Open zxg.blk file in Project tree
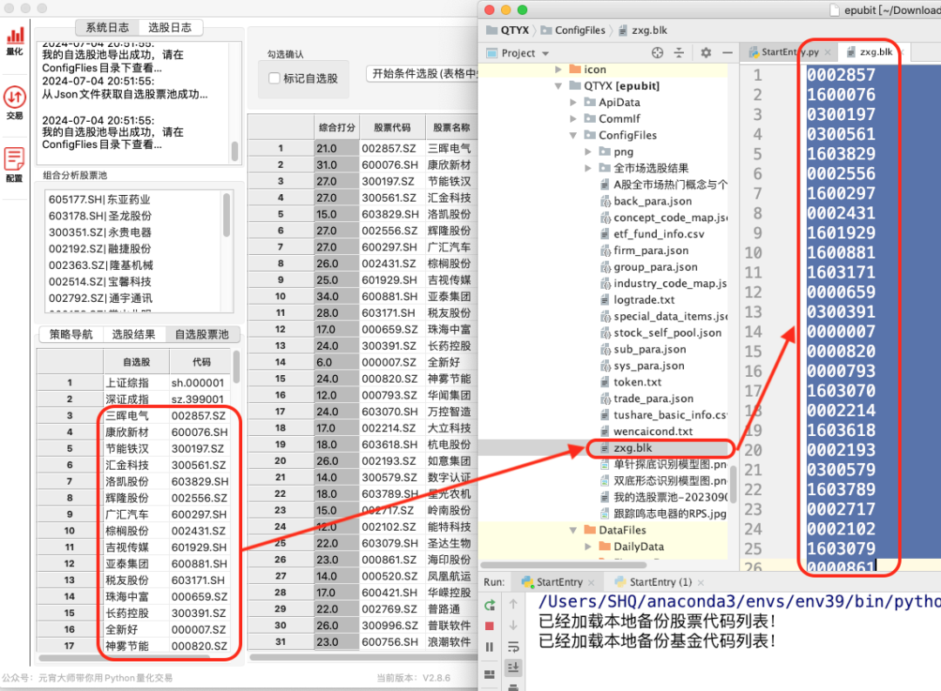Screen dimensions: 941x691 coord(633,447)
